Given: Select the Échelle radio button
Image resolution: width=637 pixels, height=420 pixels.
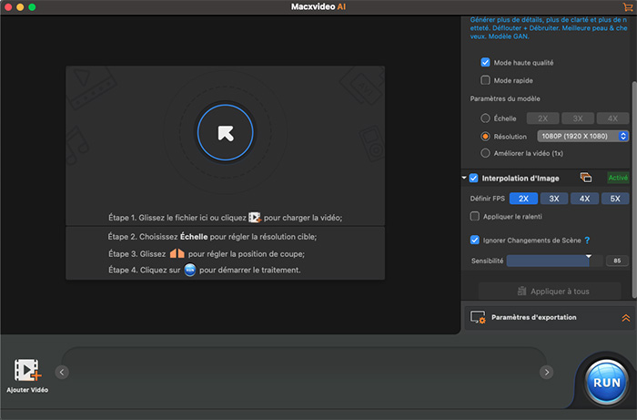Looking at the screenshot, I should point(485,118).
